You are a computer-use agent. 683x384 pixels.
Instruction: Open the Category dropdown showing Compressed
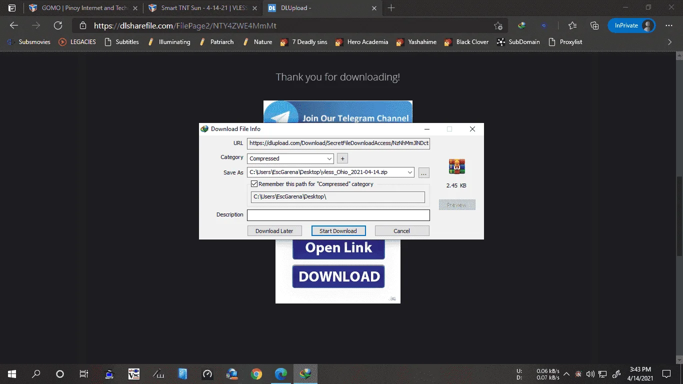(x=290, y=158)
